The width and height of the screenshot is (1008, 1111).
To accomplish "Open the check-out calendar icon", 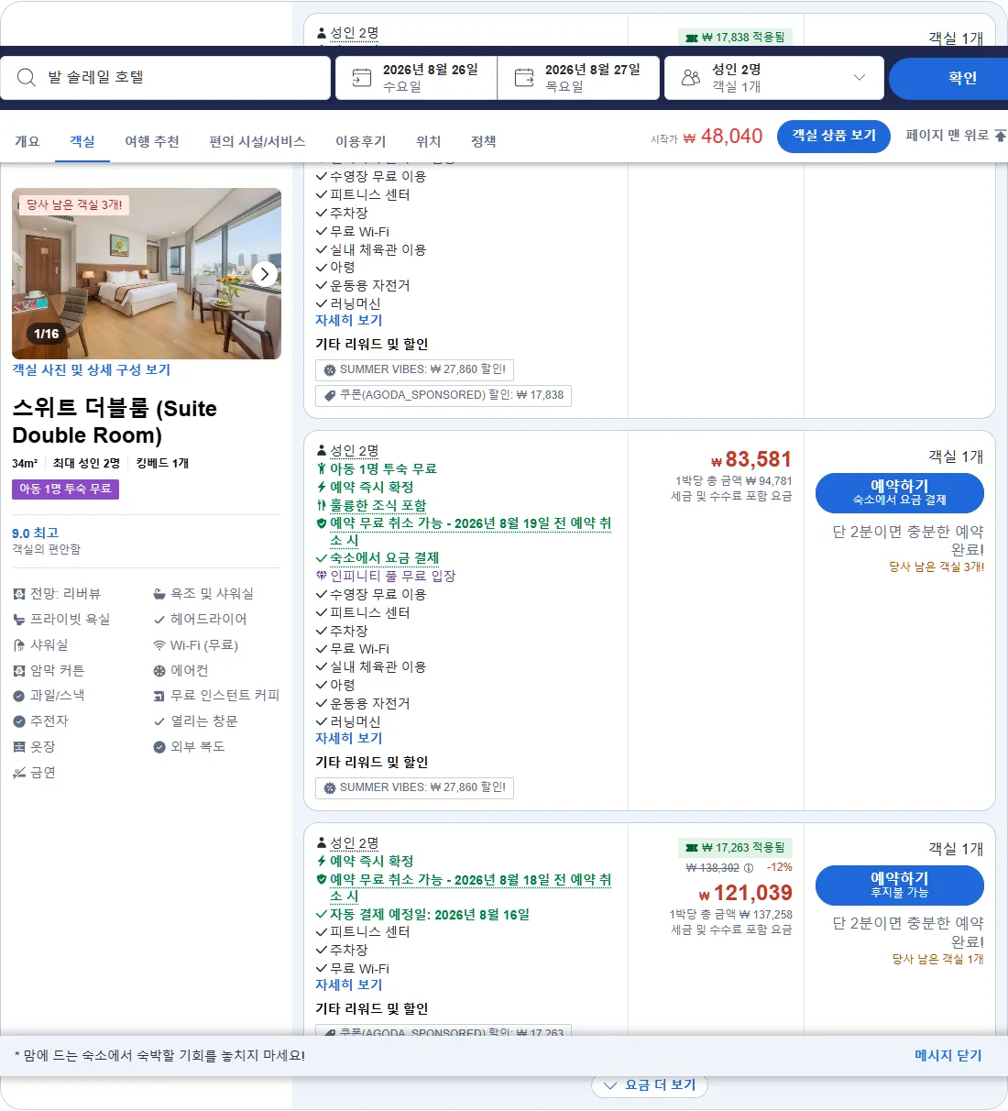I will click(524, 78).
